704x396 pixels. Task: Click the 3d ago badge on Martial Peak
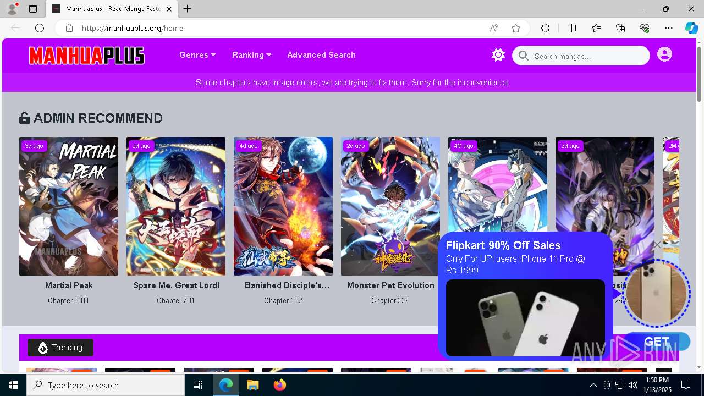point(34,146)
